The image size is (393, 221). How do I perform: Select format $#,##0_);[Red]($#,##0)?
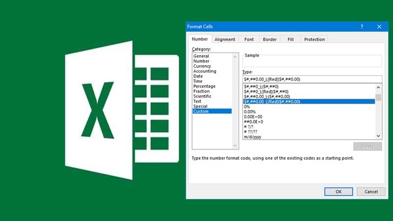pyautogui.click(x=309, y=92)
